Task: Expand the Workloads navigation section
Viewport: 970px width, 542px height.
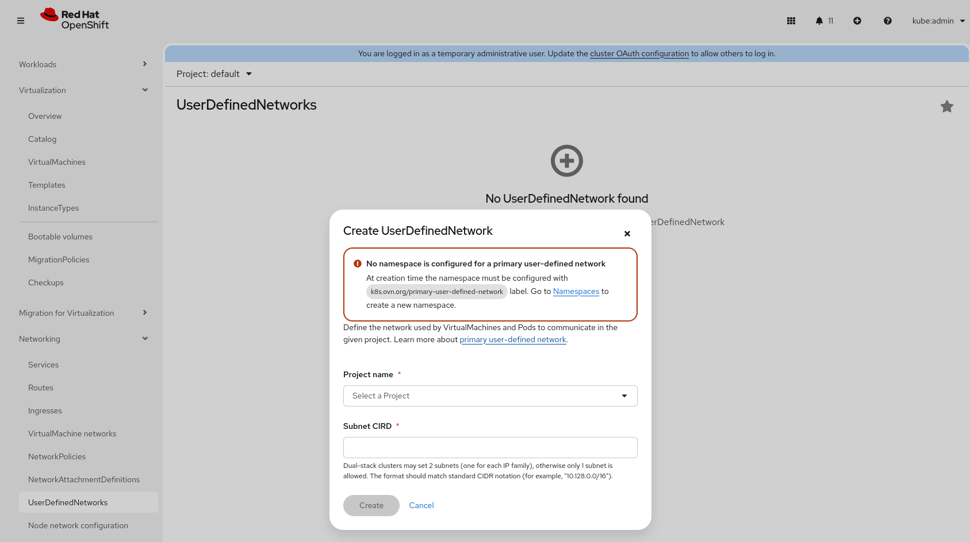Action: click(83, 64)
